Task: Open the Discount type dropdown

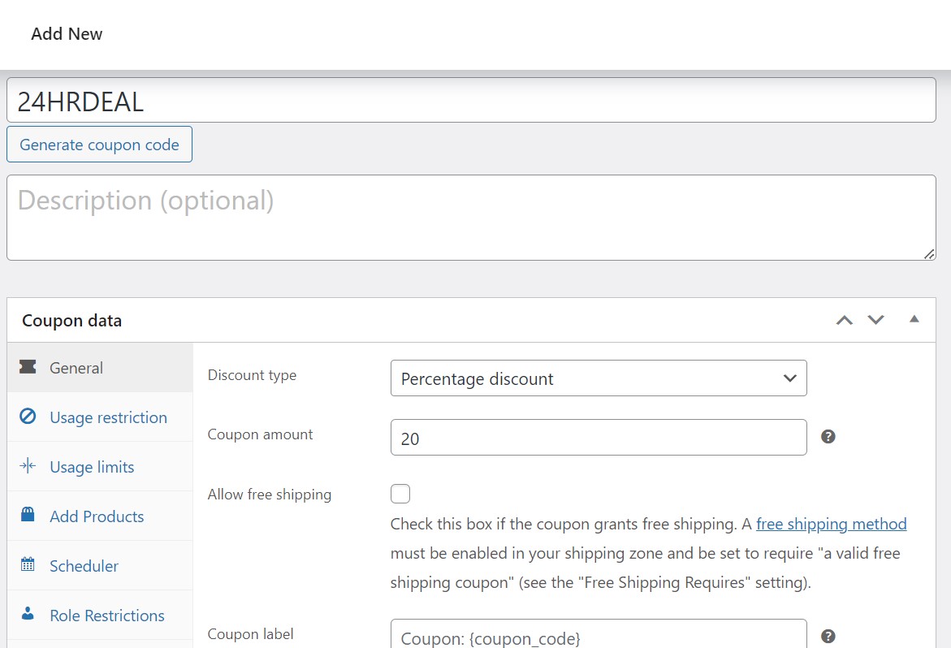Action: pos(598,378)
